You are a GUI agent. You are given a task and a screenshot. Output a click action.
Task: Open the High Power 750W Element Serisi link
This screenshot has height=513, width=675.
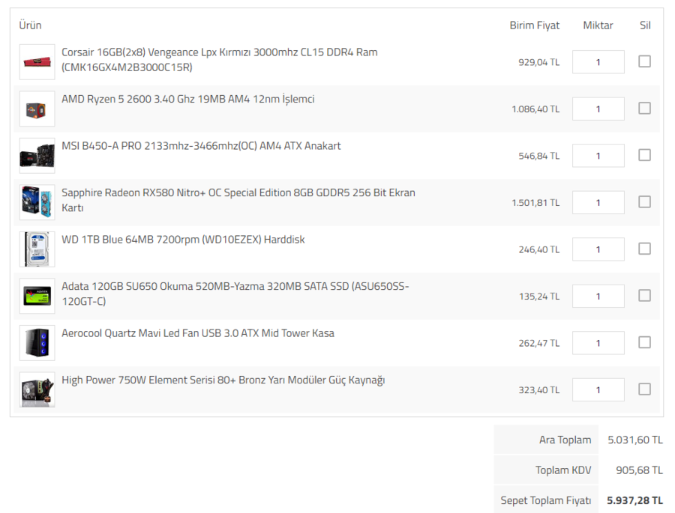point(223,380)
